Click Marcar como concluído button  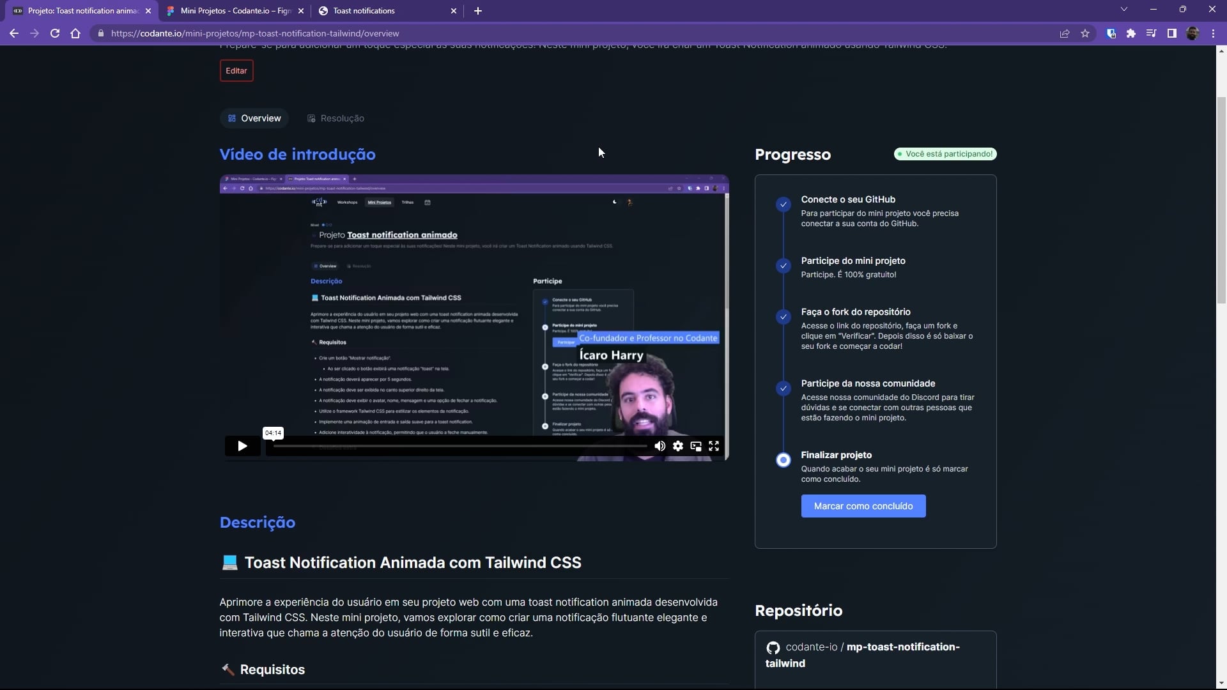pyautogui.click(x=863, y=506)
